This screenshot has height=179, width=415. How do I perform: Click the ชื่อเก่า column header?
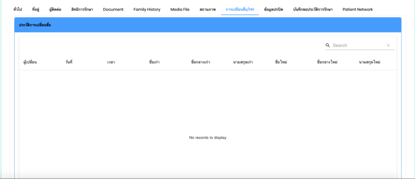pos(154,62)
